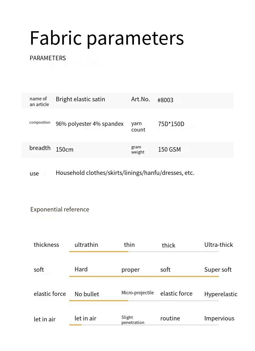Image resolution: width=255 pixels, height=351 pixels.
Task: Click the "Micro-projectile" elasticity label
Action: coord(137,293)
